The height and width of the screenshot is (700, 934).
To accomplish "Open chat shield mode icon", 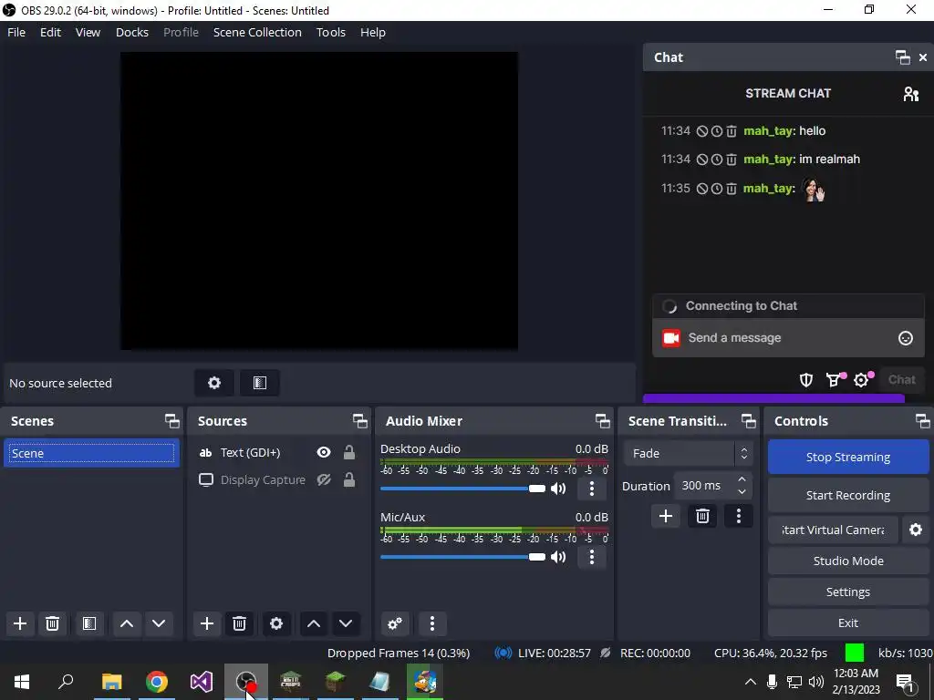I will [806, 380].
